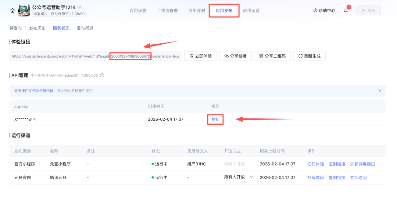Screen dimensions: 397x216
Task: Open the notification bell
Action: pyautogui.click(x=346, y=10)
